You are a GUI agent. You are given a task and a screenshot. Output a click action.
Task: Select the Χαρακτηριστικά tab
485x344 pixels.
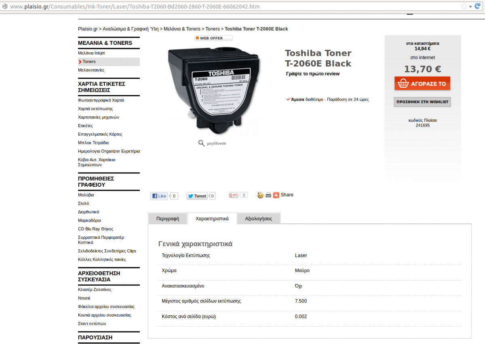click(212, 218)
